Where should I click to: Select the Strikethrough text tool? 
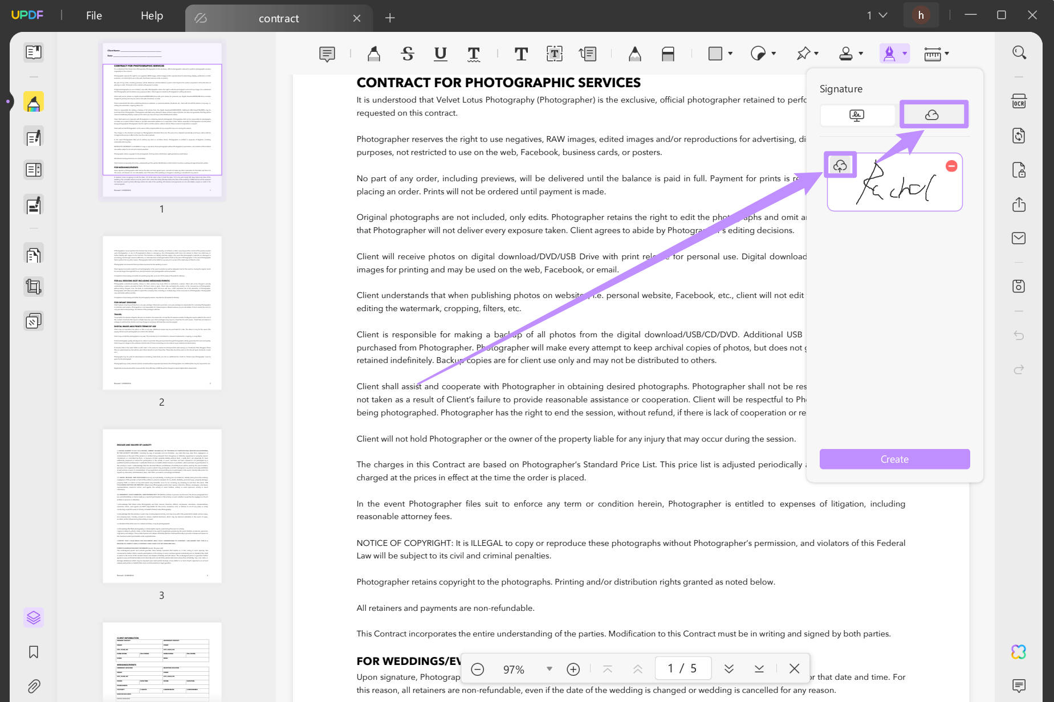click(406, 54)
